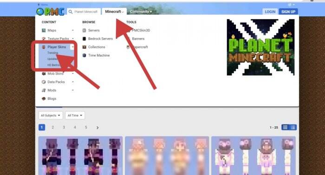Screen dimensions: 325x175
Task: Open Maps icon in Content list
Action: tap(44, 31)
